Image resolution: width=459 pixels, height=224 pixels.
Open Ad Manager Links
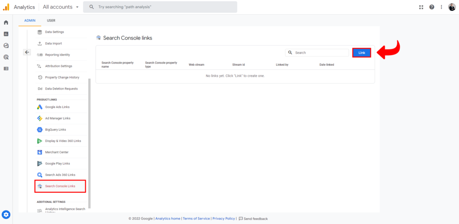(x=58, y=118)
